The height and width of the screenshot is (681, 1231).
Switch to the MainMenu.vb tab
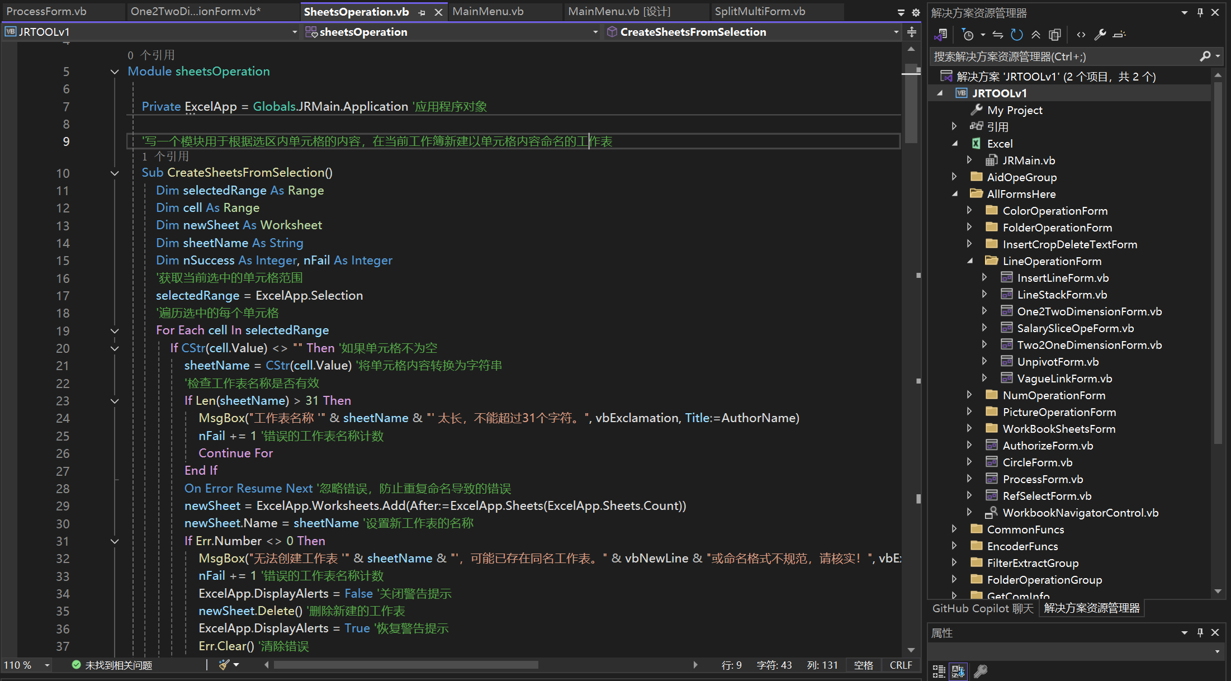click(x=487, y=11)
